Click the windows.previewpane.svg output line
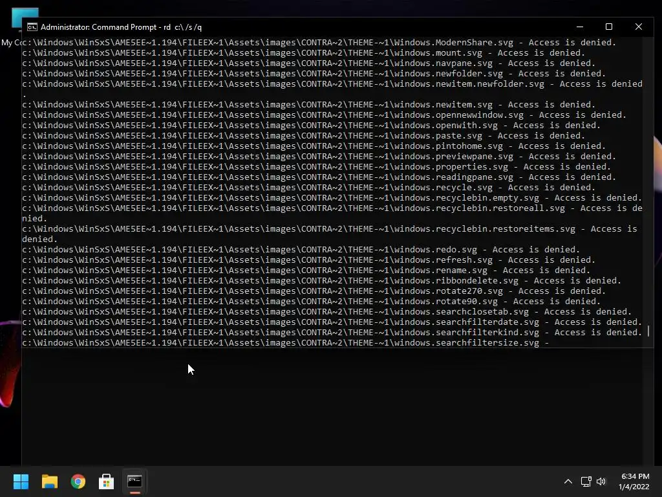The image size is (662, 497). pos(319,157)
